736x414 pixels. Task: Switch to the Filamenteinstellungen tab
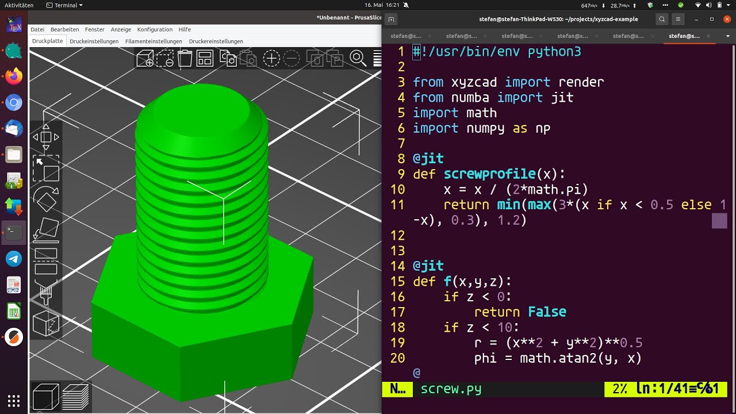[154, 41]
